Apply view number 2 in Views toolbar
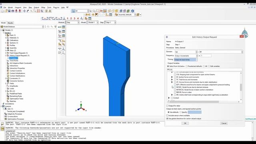Viewport: 256px width, 144px height. (x=71, y=18)
